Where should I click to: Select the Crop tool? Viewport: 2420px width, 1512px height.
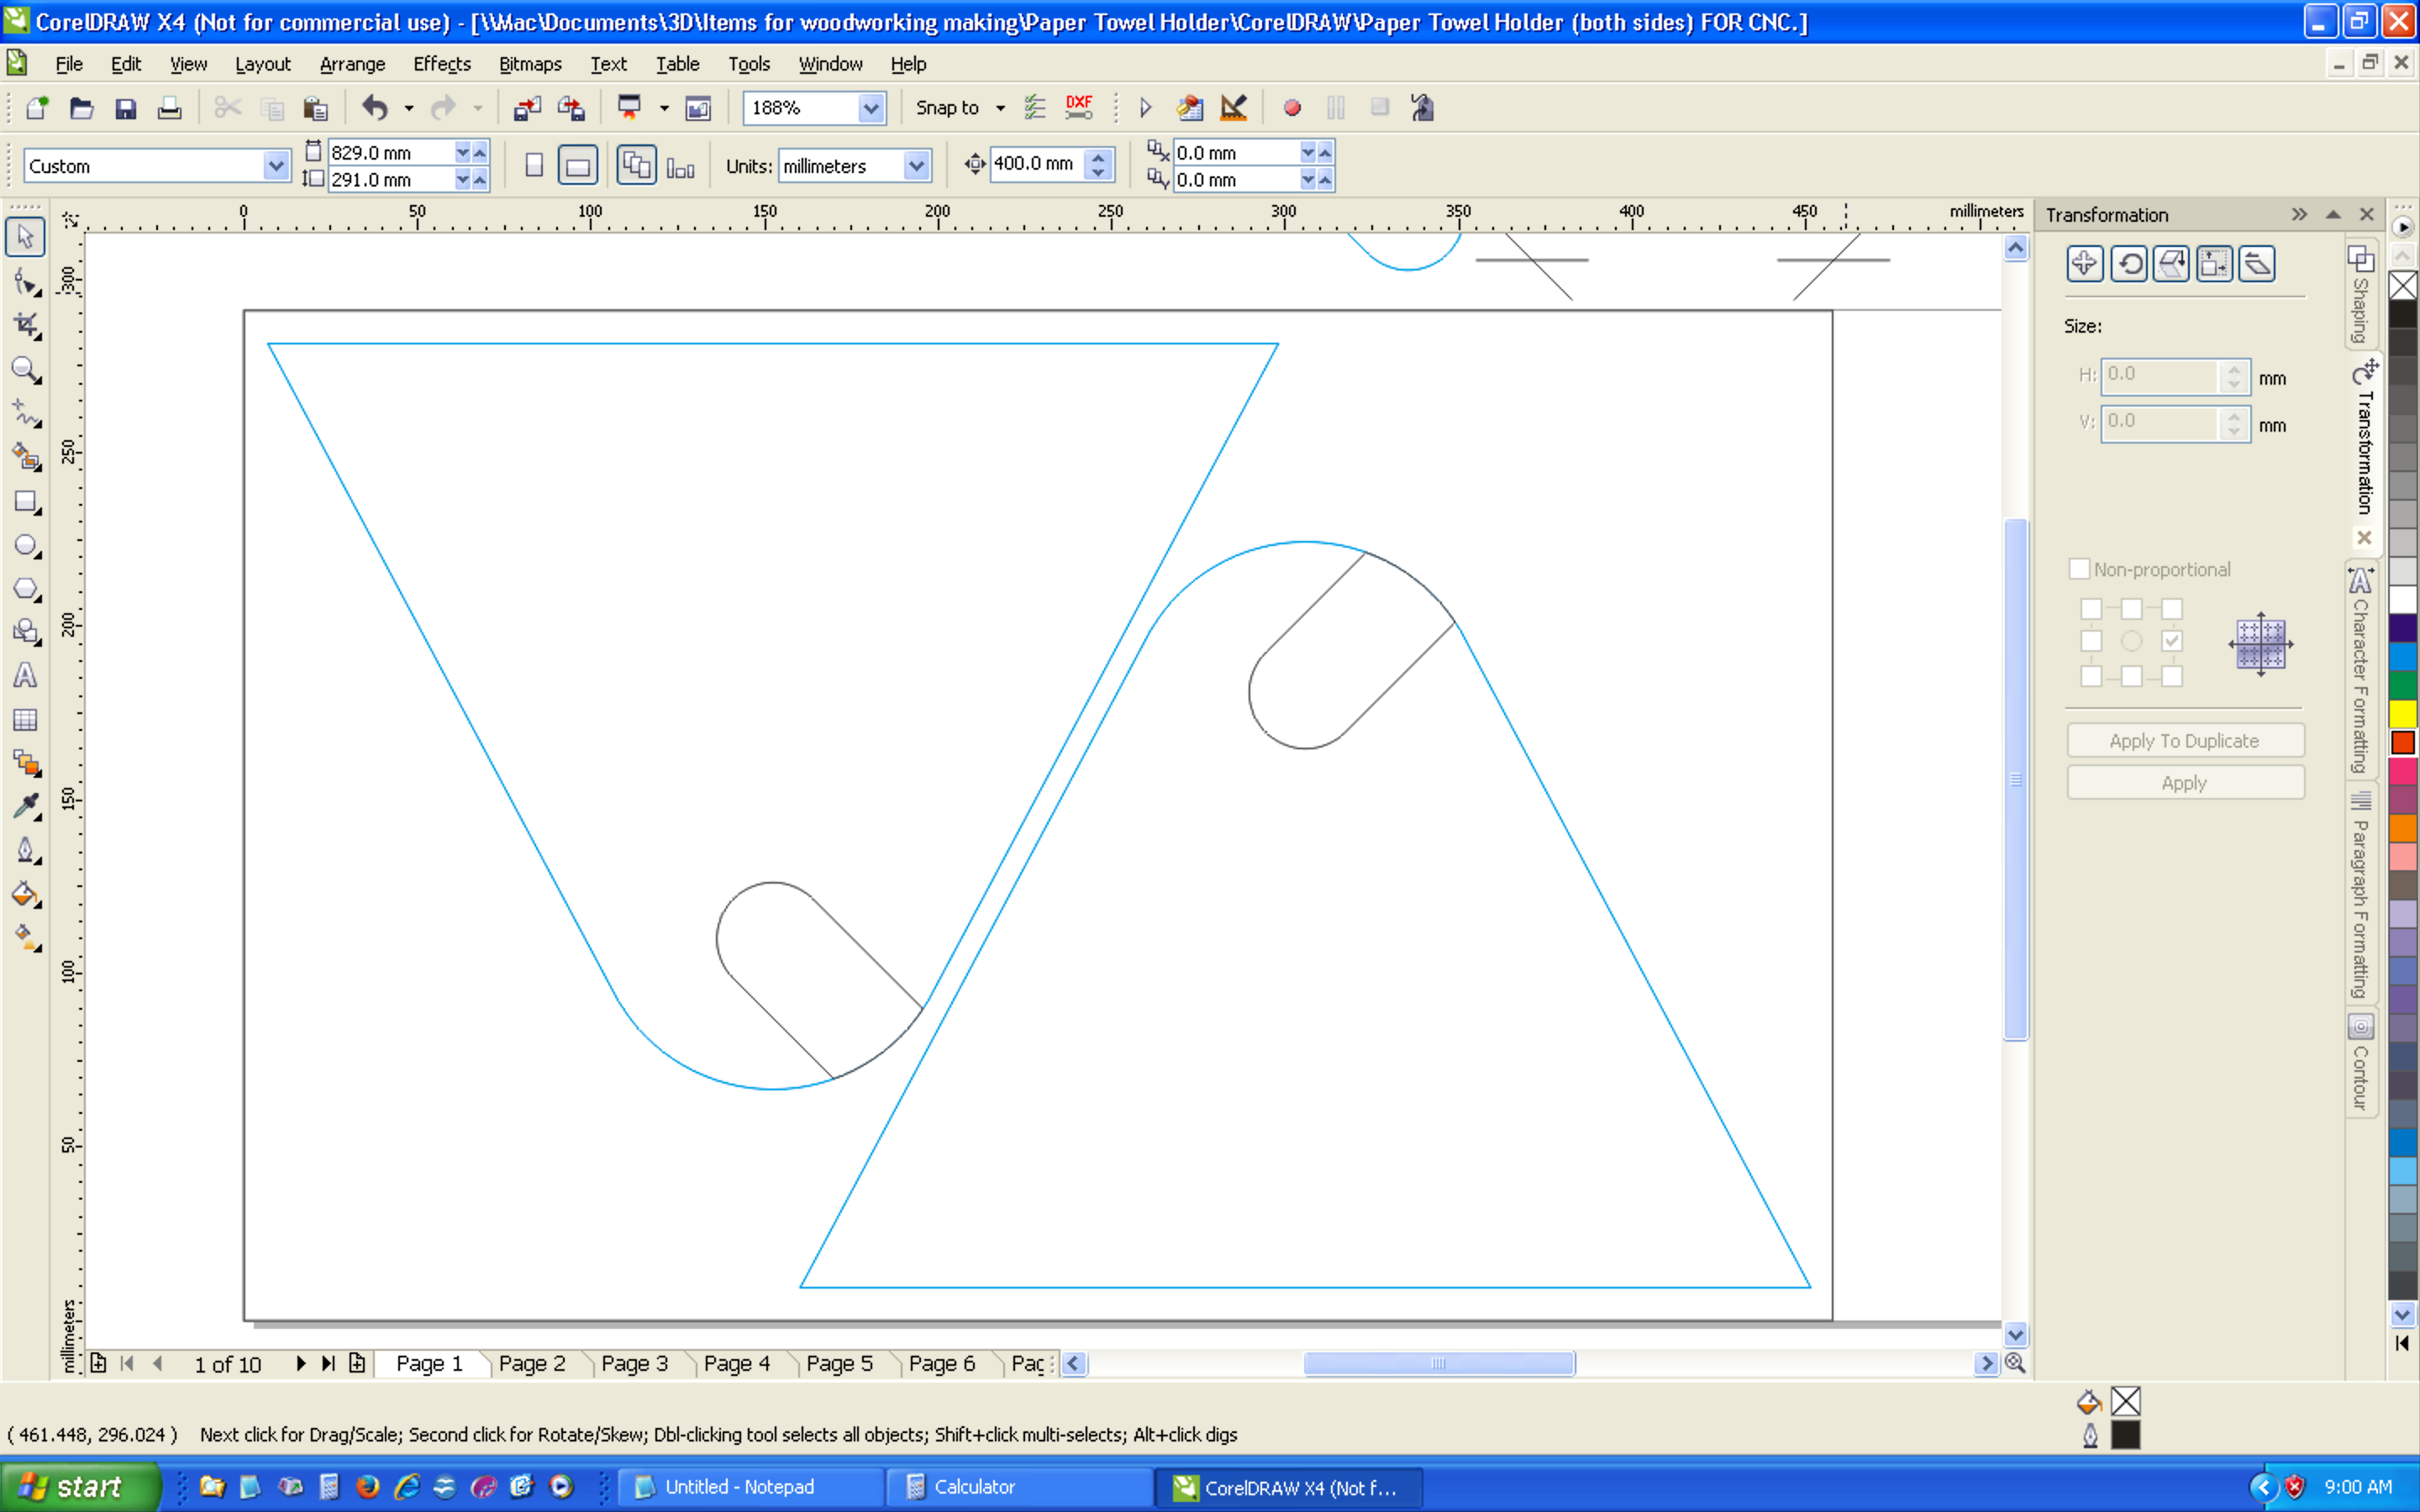tap(24, 325)
